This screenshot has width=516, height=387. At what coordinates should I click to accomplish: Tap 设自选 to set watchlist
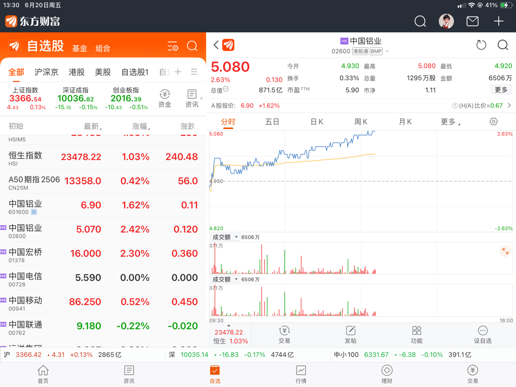click(483, 335)
